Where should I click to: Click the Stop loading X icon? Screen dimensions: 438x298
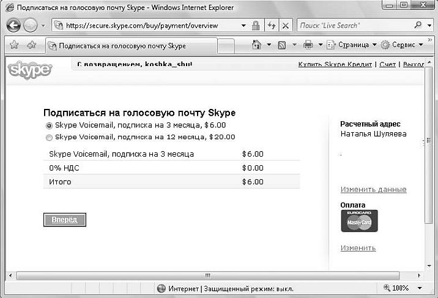(x=286, y=26)
